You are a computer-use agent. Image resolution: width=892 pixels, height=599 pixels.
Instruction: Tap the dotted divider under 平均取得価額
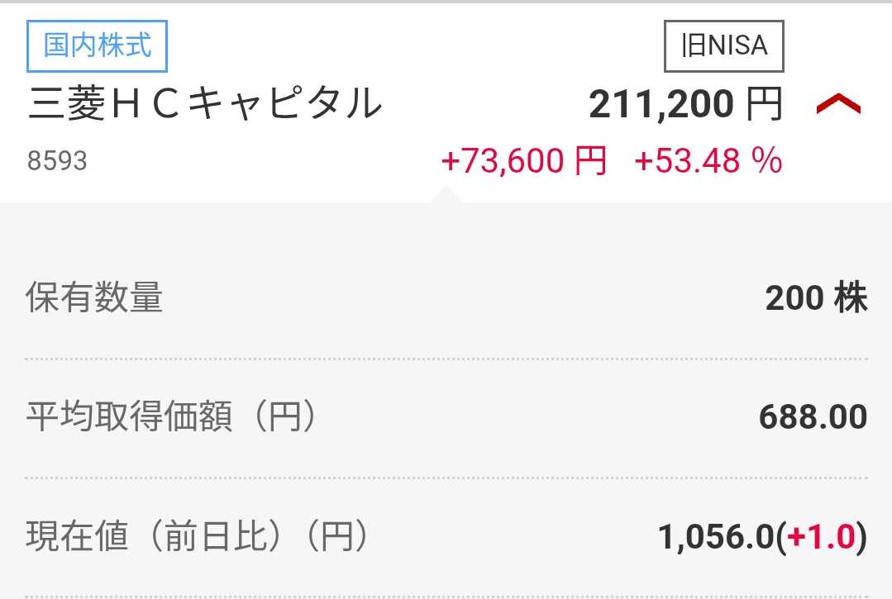pos(446,478)
